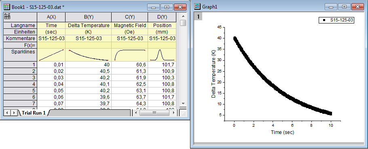Viewport: 368px width, 149px height.
Task: Select row header 7
Action: click(x=20, y=103)
